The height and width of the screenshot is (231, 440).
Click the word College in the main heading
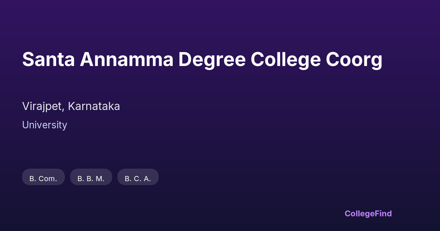(x=286, y=59)
